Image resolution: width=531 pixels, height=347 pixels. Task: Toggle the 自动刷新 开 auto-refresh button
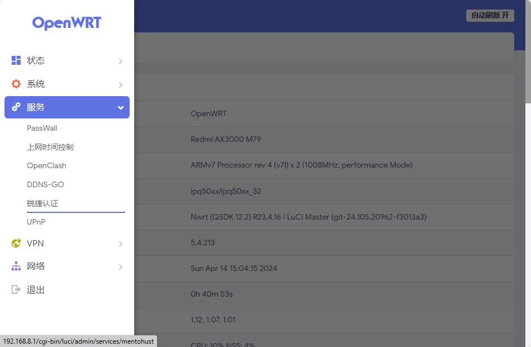point(490,16)
